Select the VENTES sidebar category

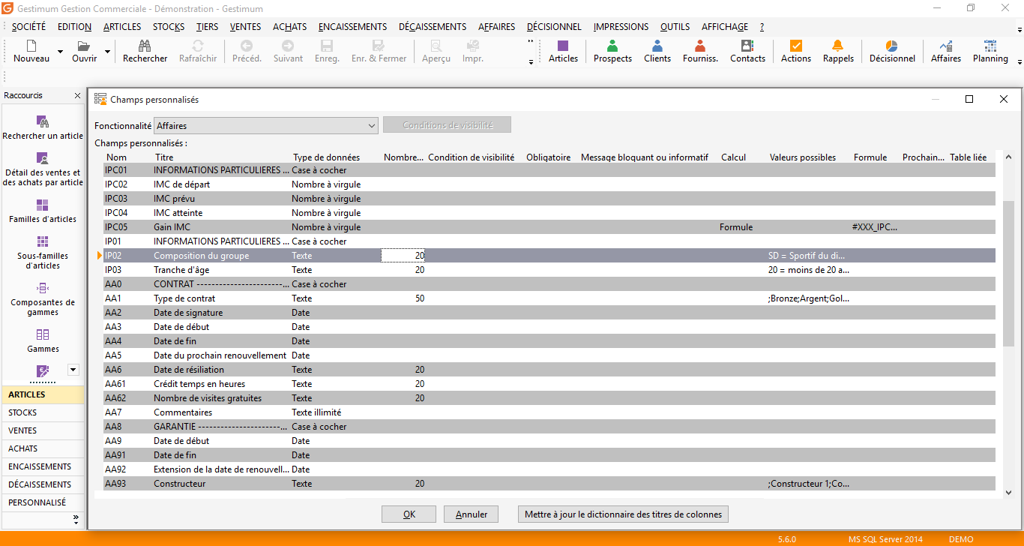pos(43,430)
